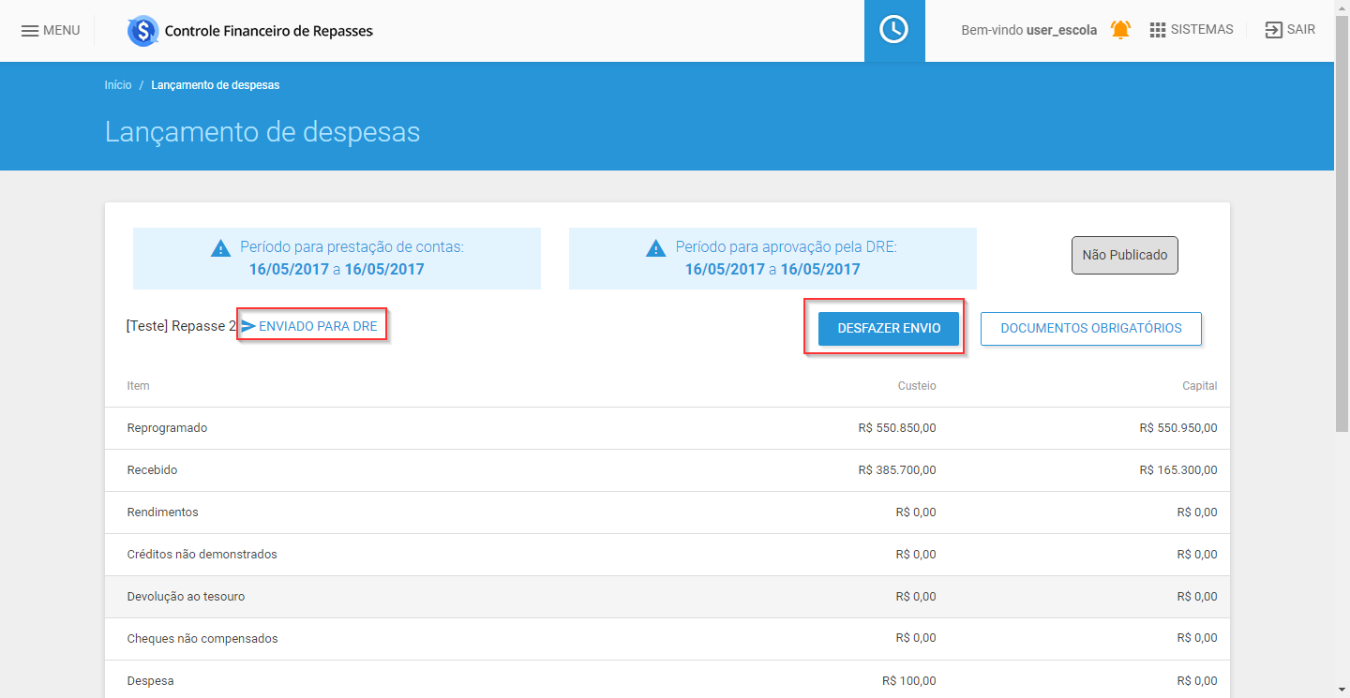The width and height of the screenshot is (1350, 698).
Task: Click Controle Financeiro de Repasses title
Action: (268, 31)
